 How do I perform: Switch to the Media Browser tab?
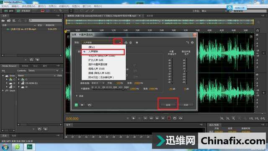point(9,66)
